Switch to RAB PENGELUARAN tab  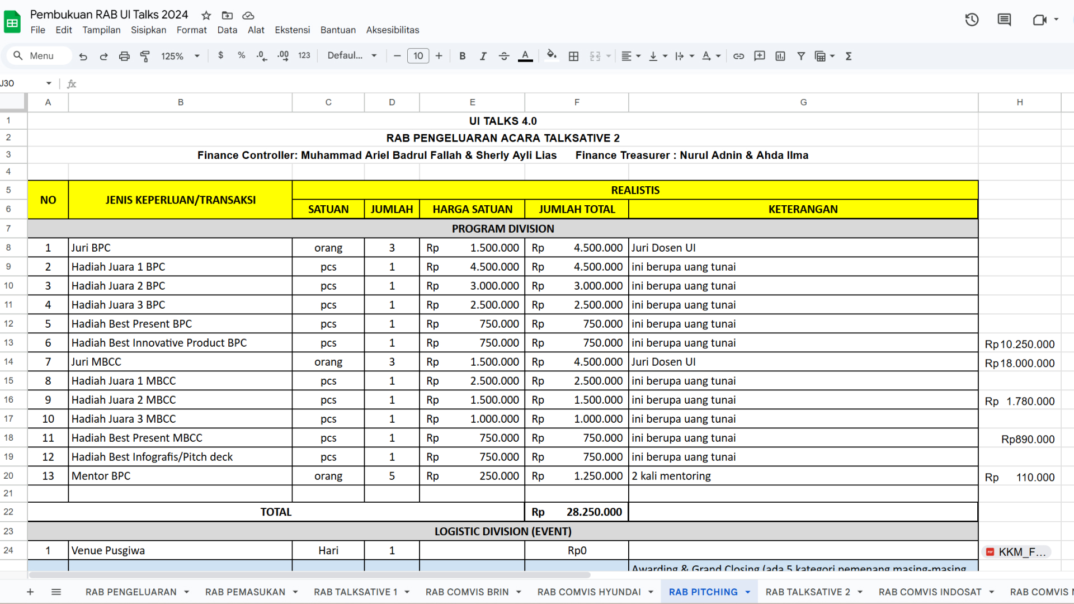coord(131,592)
